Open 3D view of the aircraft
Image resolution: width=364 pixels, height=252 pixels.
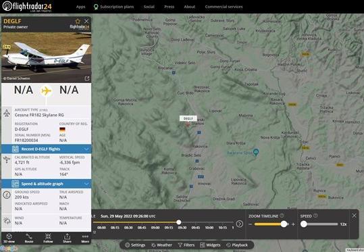[9, 238]
